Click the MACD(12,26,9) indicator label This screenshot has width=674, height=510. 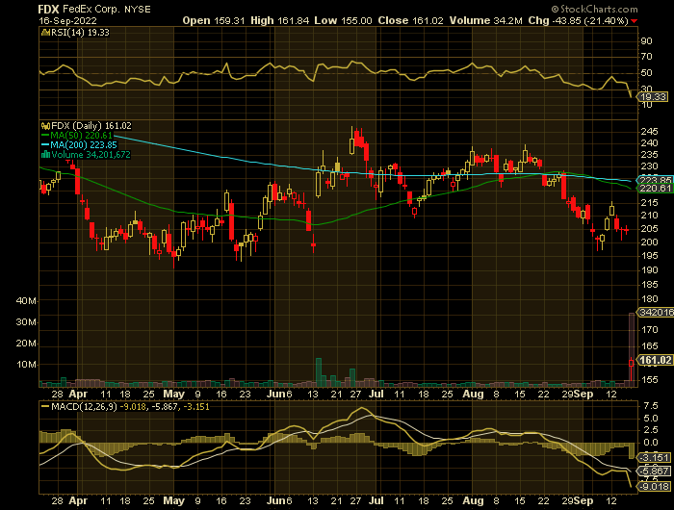84,406
